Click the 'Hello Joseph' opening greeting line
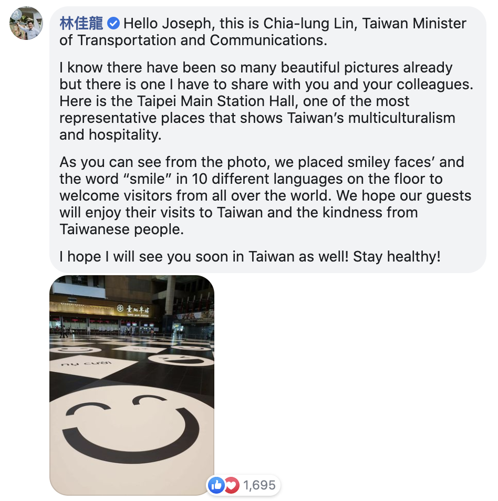 263,24
